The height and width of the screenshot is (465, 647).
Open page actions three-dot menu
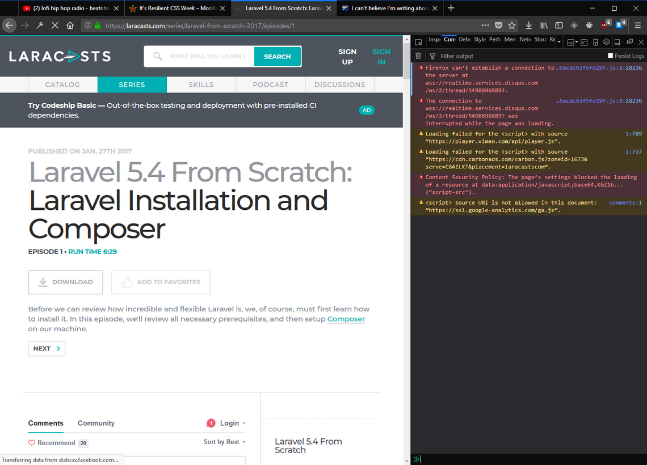[x=485, y=26]
